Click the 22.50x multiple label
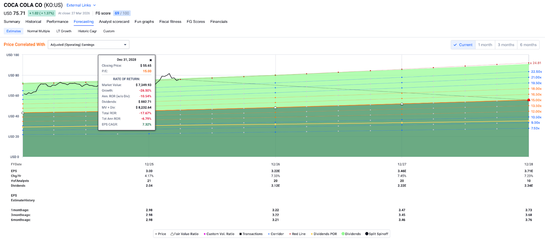The width and height of the screenshot is (545, 242). click(536, 72)
